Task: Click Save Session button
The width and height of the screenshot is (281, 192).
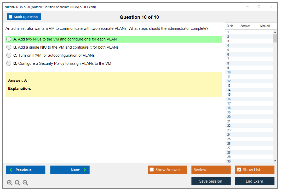Action: click(x=211, y=181)
